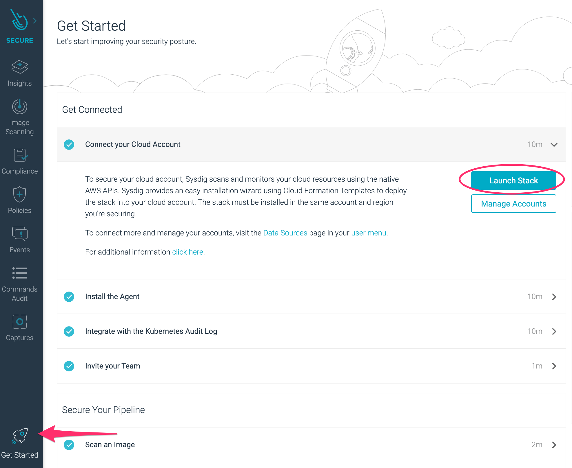Expand the product switcher arrow beside logo
572x468 pixels.
(35, 21)
